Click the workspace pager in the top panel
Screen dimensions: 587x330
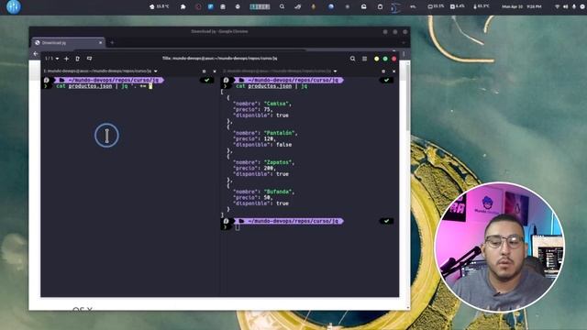[x=260, y=6]
